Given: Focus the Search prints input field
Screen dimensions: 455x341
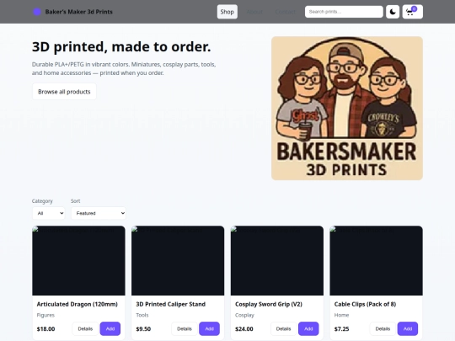Looking at the screenshot, I should pos(344,12).
